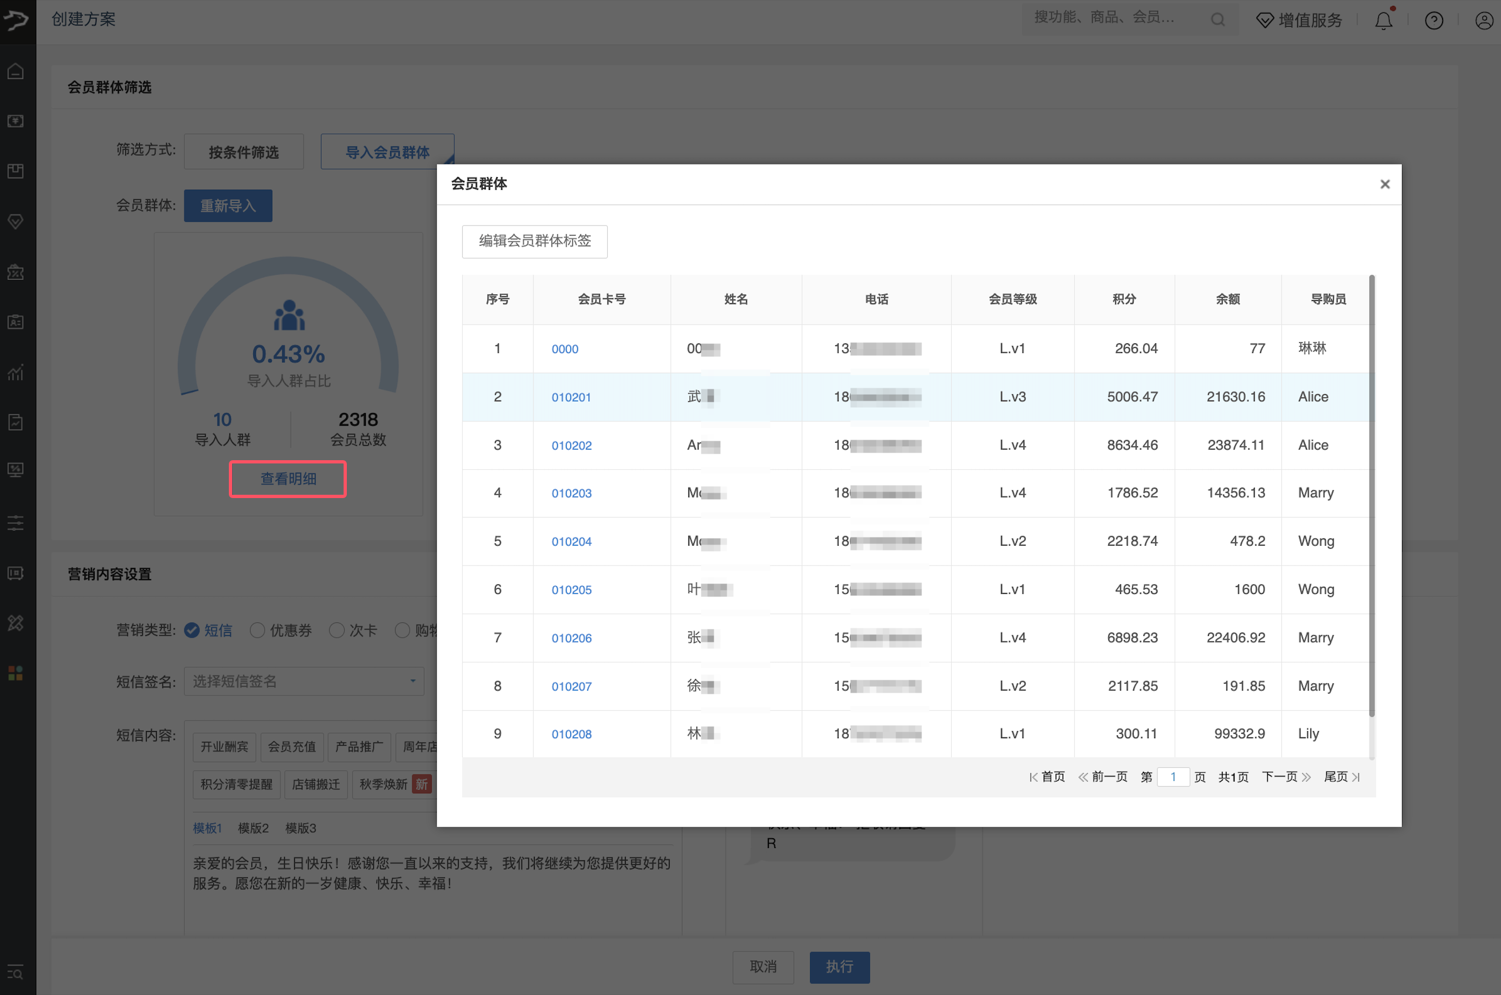Click the settings sliders sidebar icon
This screenshot has height=995, width=1501.
click(16, 523)
